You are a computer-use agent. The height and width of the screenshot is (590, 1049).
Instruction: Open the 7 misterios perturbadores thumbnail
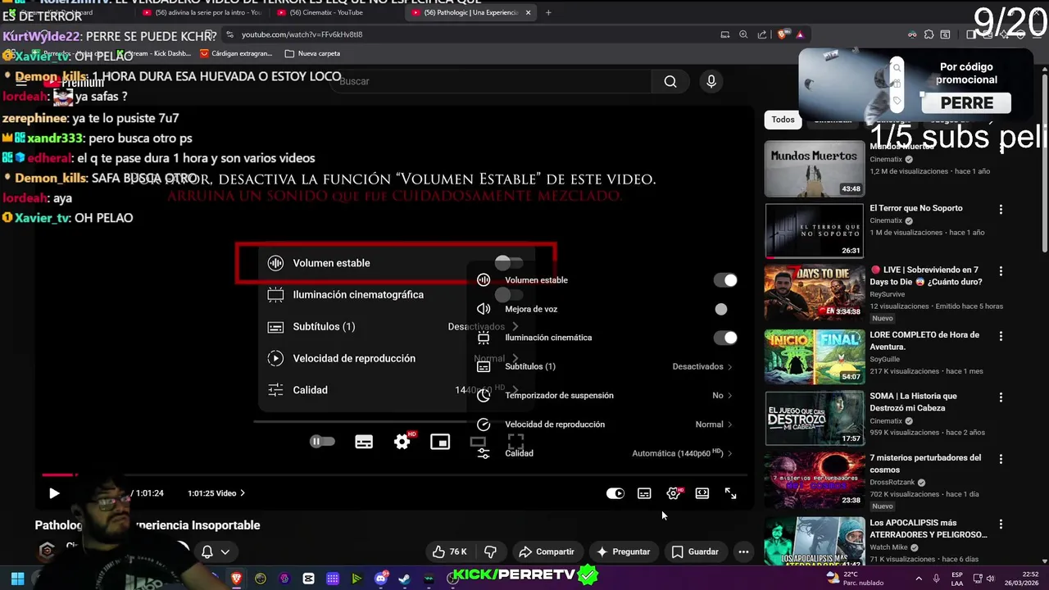point(815,479)
